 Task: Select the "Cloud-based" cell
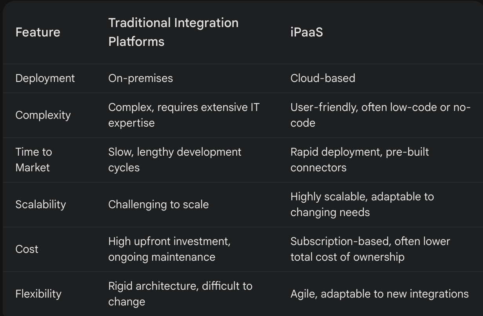point(323,78)
